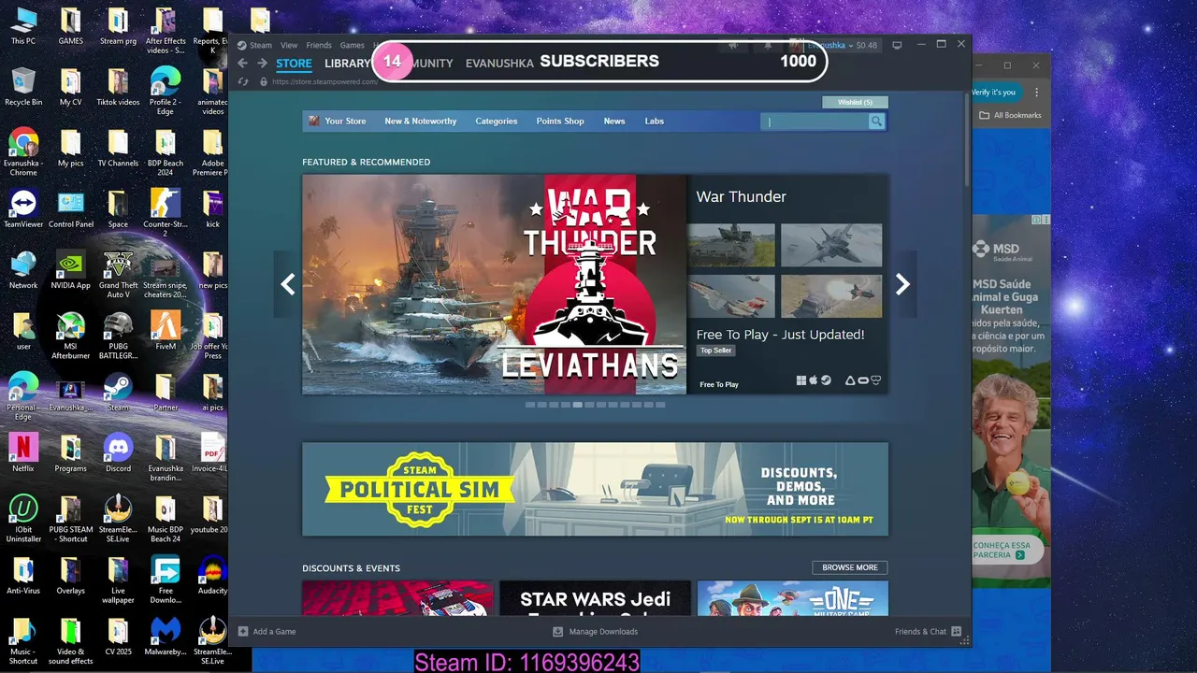This screenshot has width=1197, height=673.
Task: Open the store News link
Action: [x=614, y=122]
